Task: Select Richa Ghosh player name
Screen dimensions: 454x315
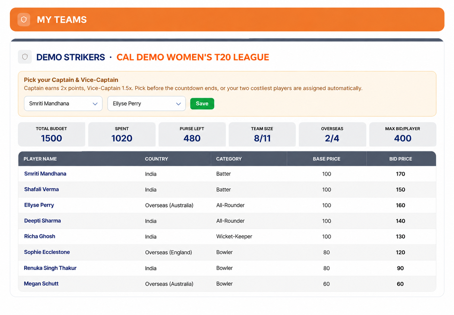Action: tap(40, 236)
